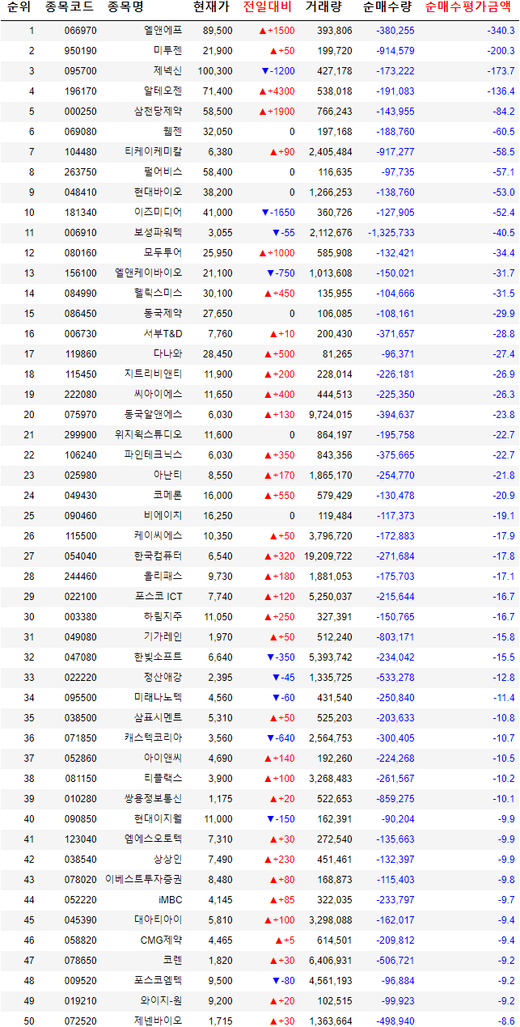Select the 이즈미디어 stock name
520x1027 pixels.
[x=158, y=213]
